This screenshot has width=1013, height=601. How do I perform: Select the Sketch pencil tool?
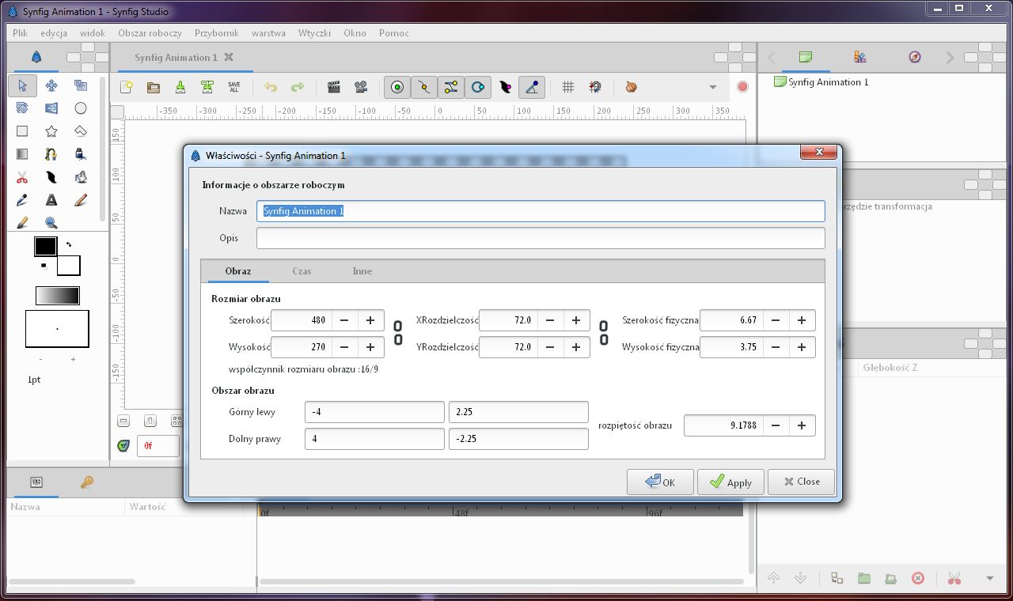coord(80,200)
